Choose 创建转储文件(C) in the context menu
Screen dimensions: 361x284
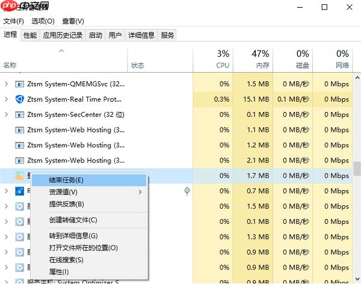[89, 220]
